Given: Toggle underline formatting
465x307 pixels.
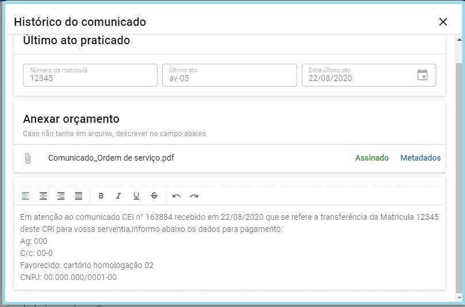Looking at the screenshot, I should [x=136, y=196].
